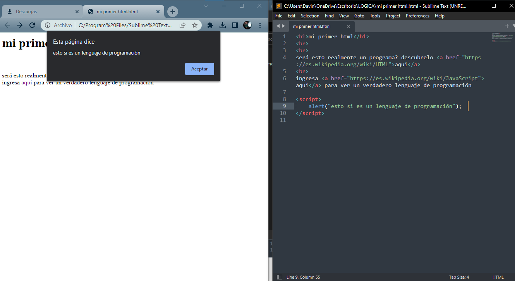Viewport: 515px width, 281px height.
Task: Toggle the Chrome side panel
Action: click(x=235, y=25)
